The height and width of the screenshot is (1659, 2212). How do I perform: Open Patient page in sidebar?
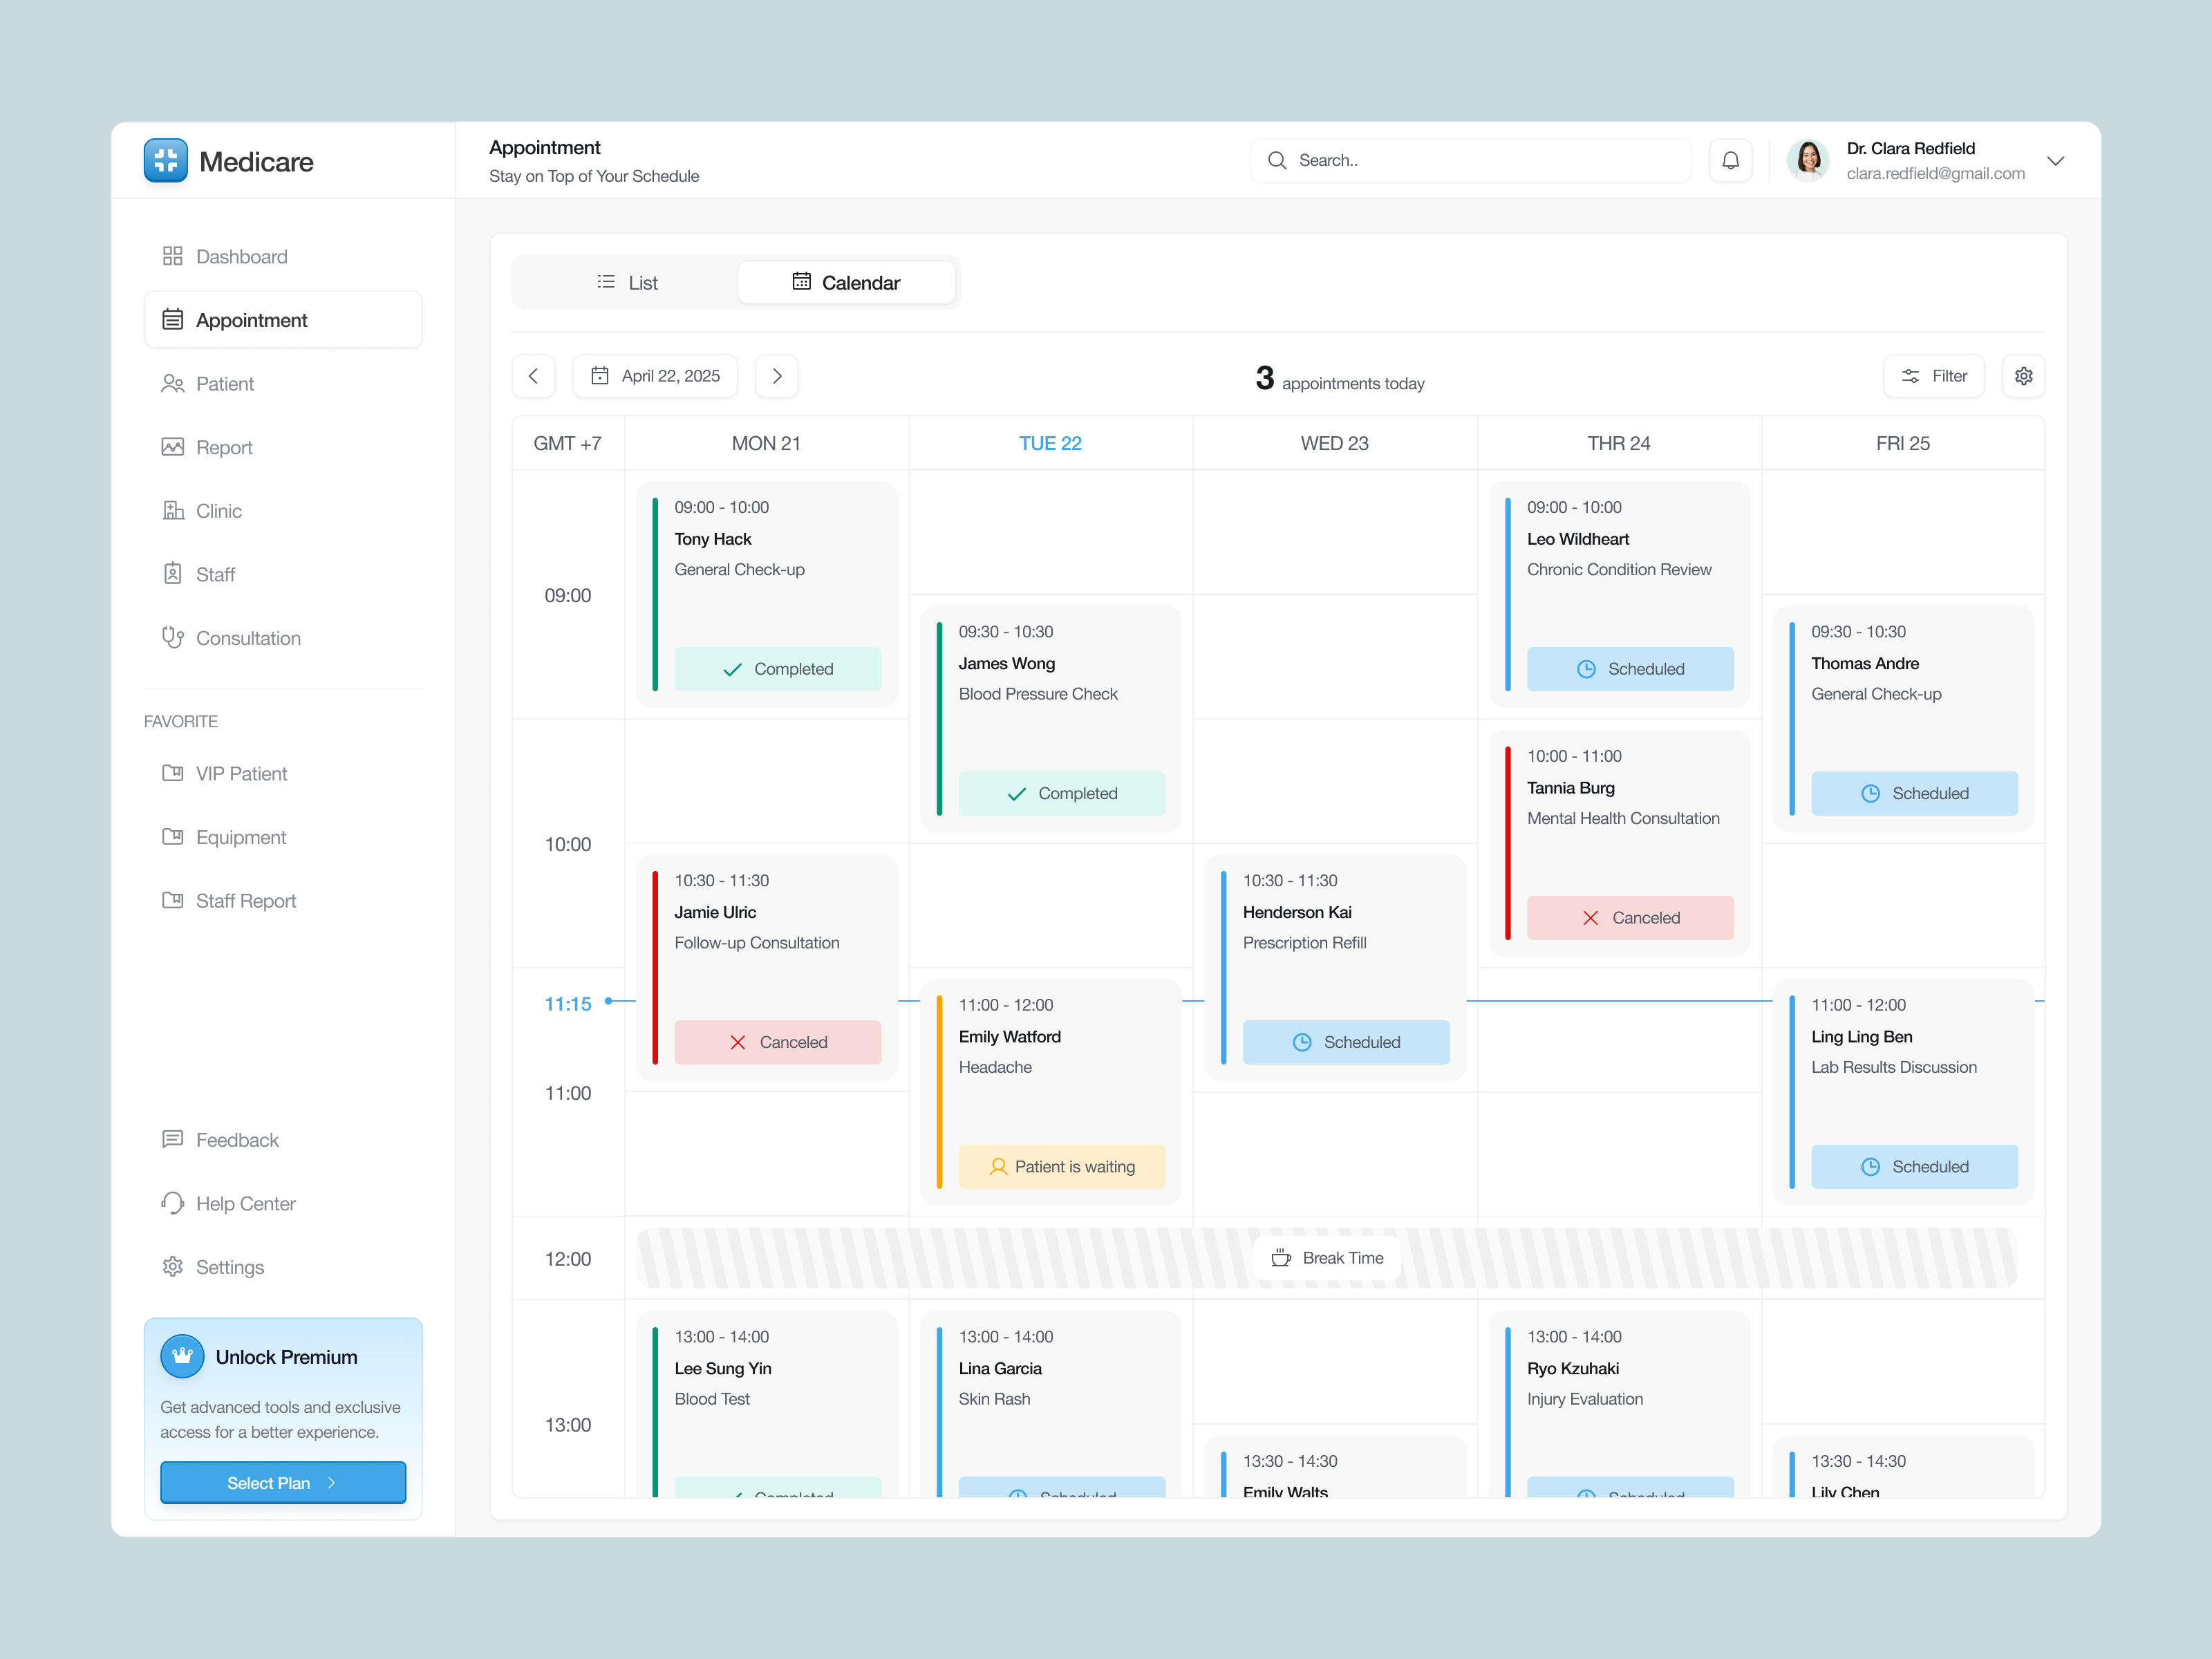tap(224, 384)
